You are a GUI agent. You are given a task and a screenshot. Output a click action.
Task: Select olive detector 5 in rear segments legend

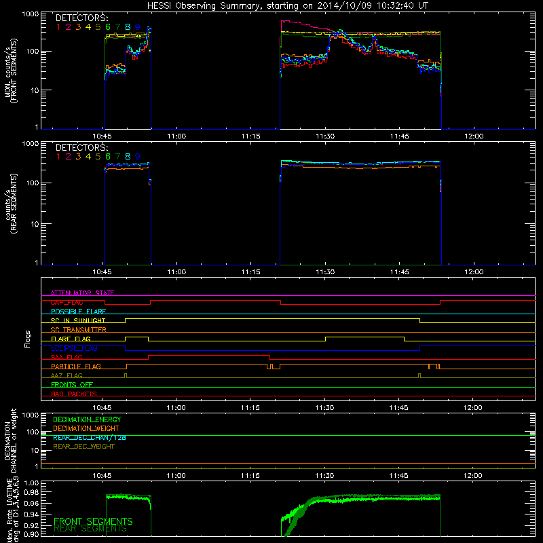tap(98, 157)
